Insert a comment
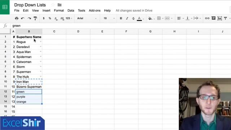 213,18
